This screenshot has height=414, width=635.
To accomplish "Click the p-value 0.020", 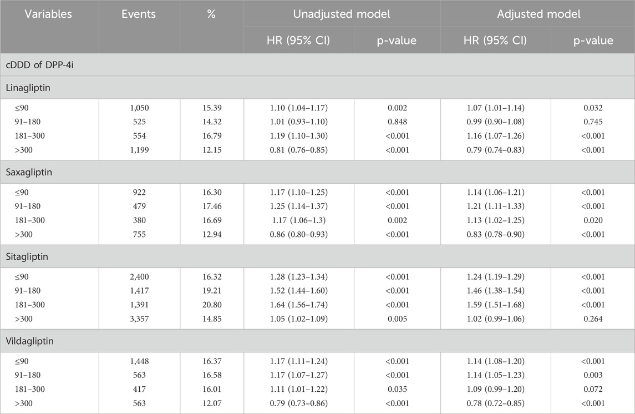I will click(593, 221).
